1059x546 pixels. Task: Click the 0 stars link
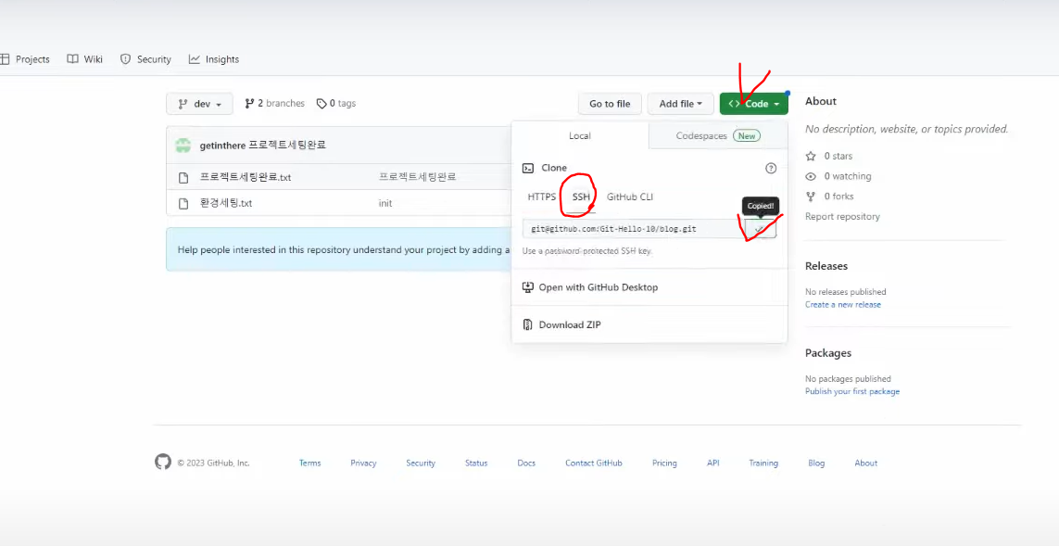828,156
